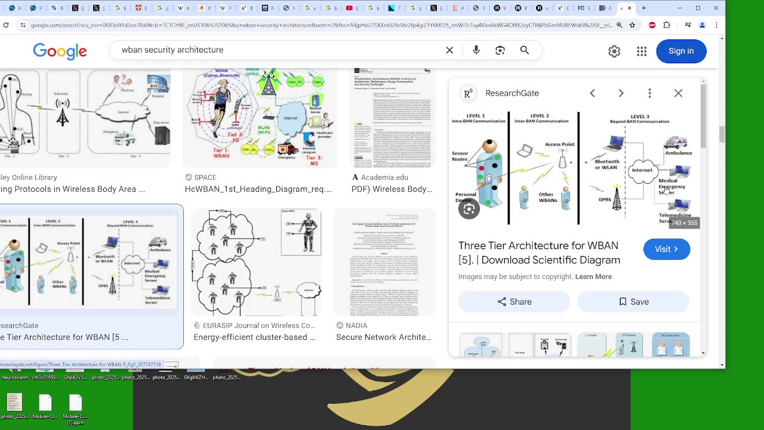Select Mobile-Cl (1).ppm file on desktop
This screenshot has width=764, height=430.
point(75,409)
